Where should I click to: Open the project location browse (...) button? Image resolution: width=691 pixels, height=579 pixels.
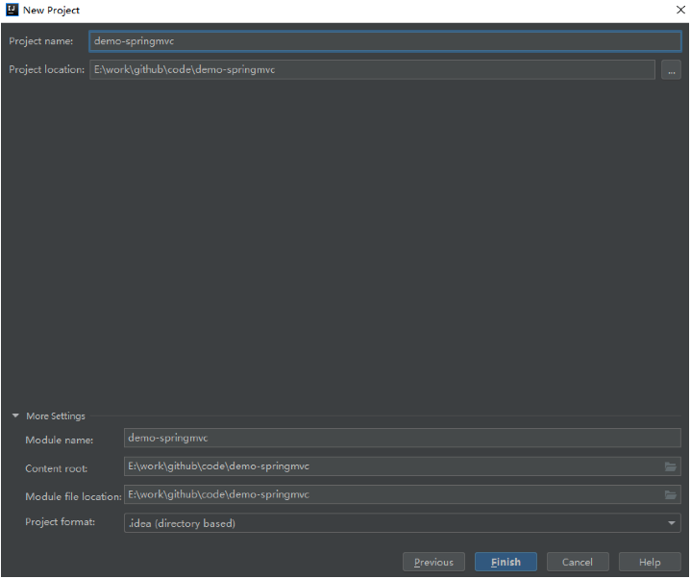[x=671, y=70]
